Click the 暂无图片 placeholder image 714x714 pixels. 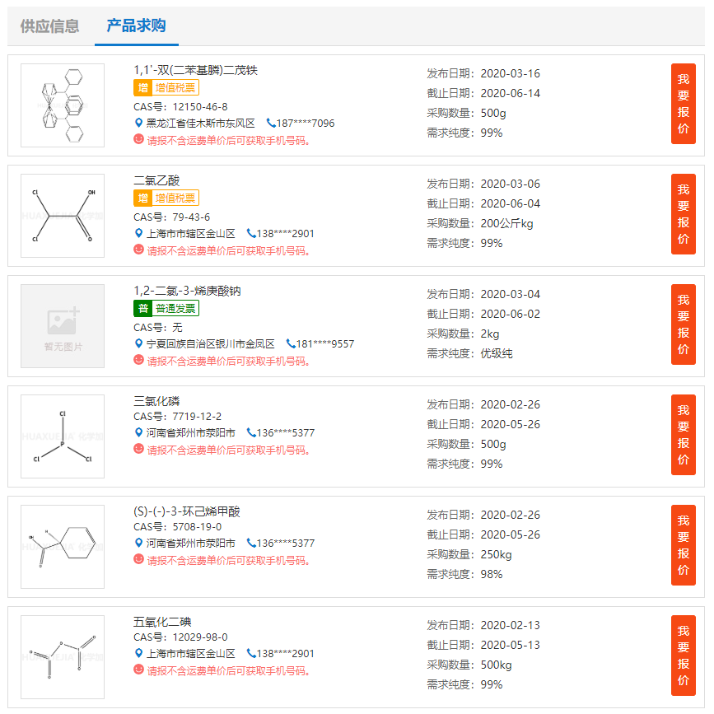coord(63,326)
